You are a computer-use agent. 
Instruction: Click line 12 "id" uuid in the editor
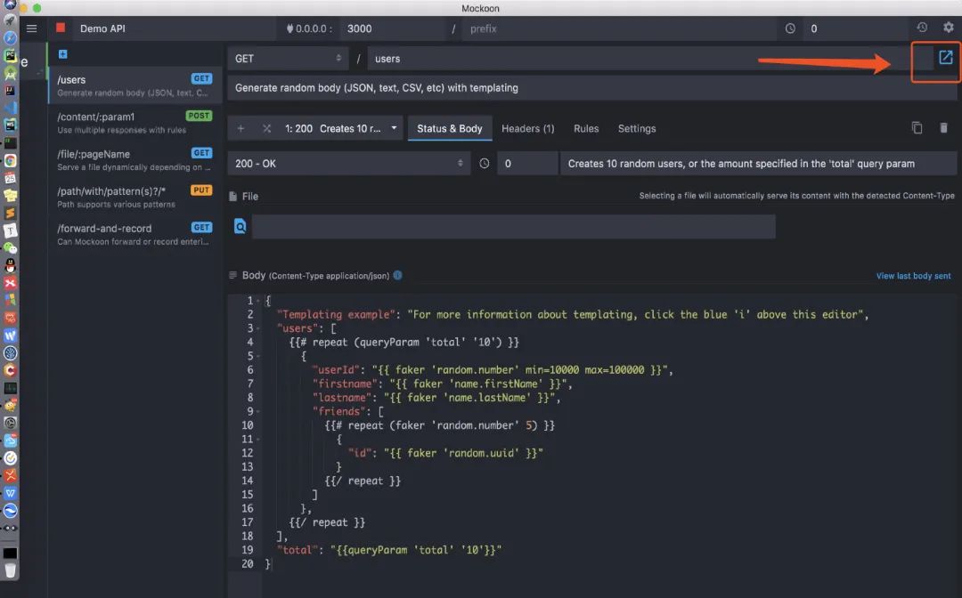pyautogui.click(x=446, y=454)
